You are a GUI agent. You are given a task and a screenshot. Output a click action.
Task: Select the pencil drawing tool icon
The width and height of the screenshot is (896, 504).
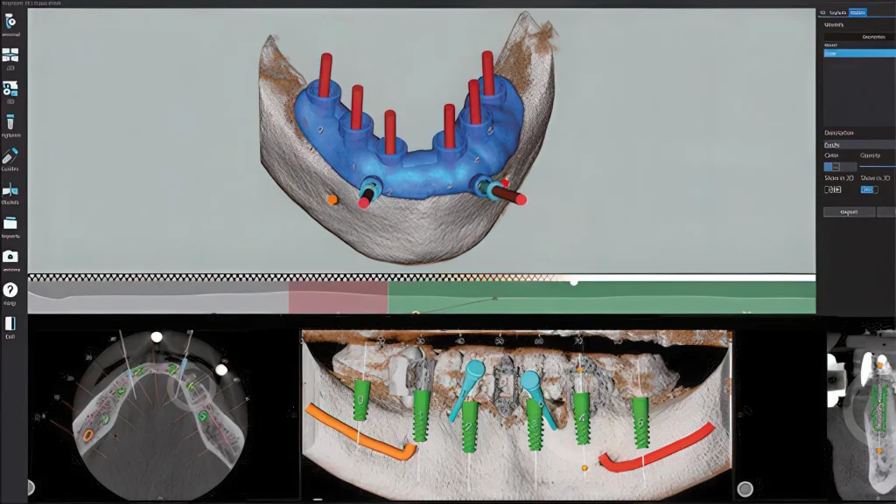pos(10,155)
